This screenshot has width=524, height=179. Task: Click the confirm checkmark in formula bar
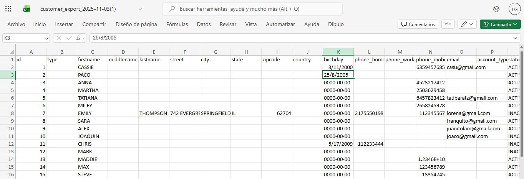(69, 38)
